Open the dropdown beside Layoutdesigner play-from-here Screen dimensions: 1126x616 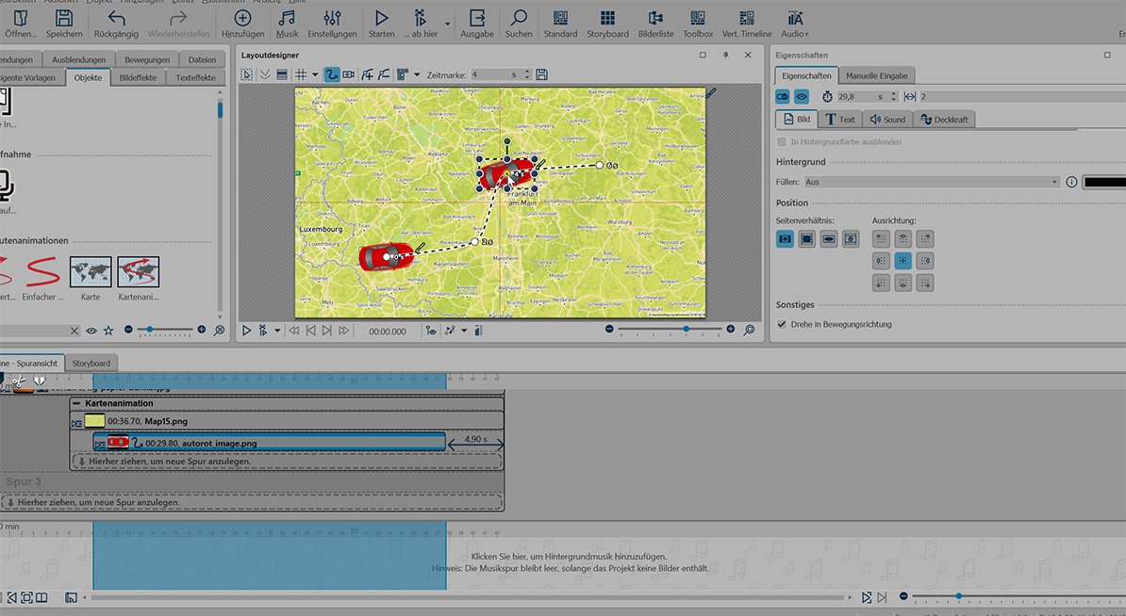click(x=277, y=331)
